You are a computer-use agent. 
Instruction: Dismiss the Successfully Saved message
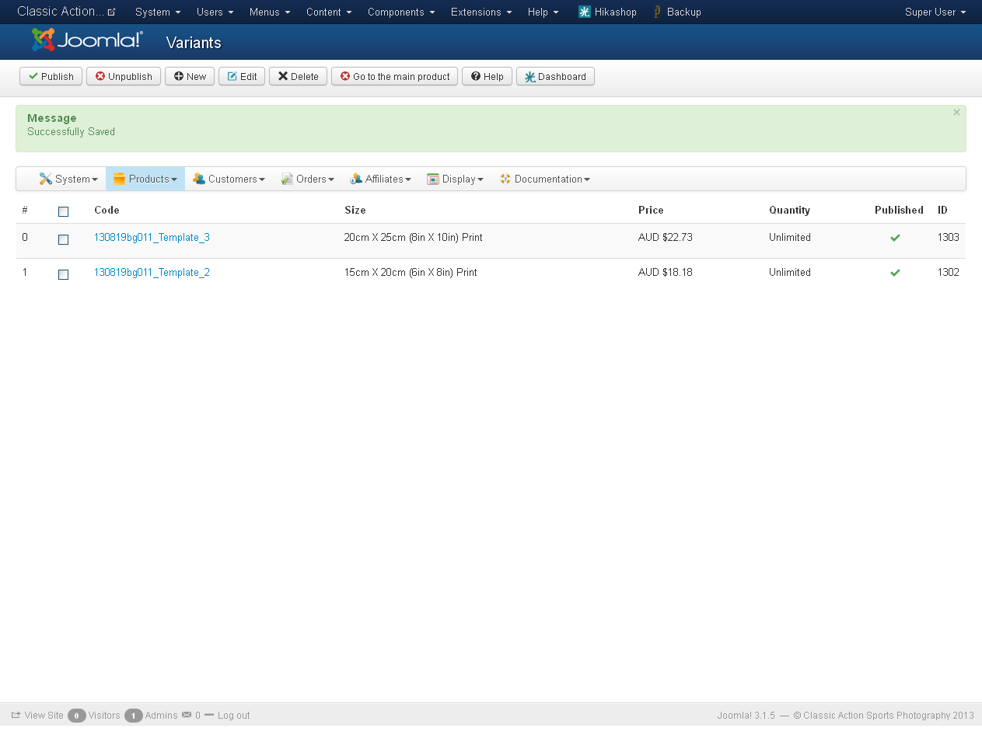coord(956,113)
